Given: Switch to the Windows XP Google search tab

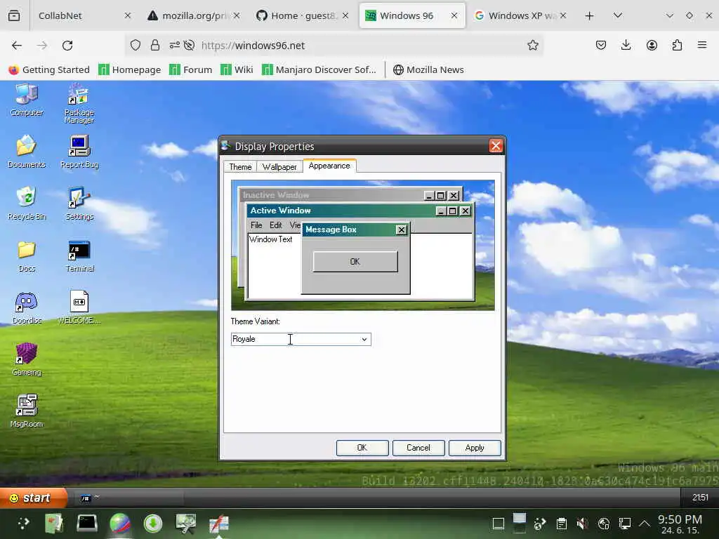Looking at the screenshot, I should tap(520, 15).
